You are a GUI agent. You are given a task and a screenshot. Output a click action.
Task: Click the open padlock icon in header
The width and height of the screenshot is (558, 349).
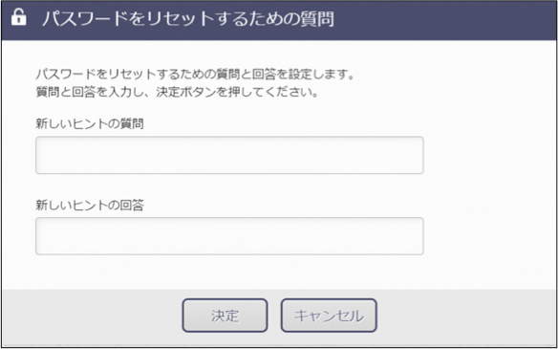click(19, 18)
